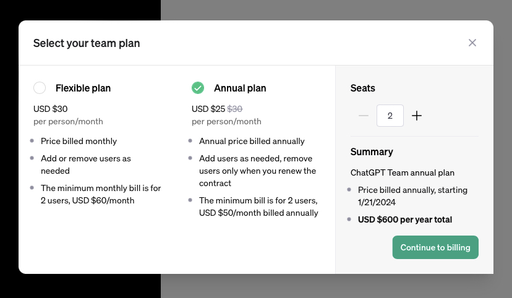Increase seats with the plus icon
Screen dimensions: 512x298
tap(417, 116)
